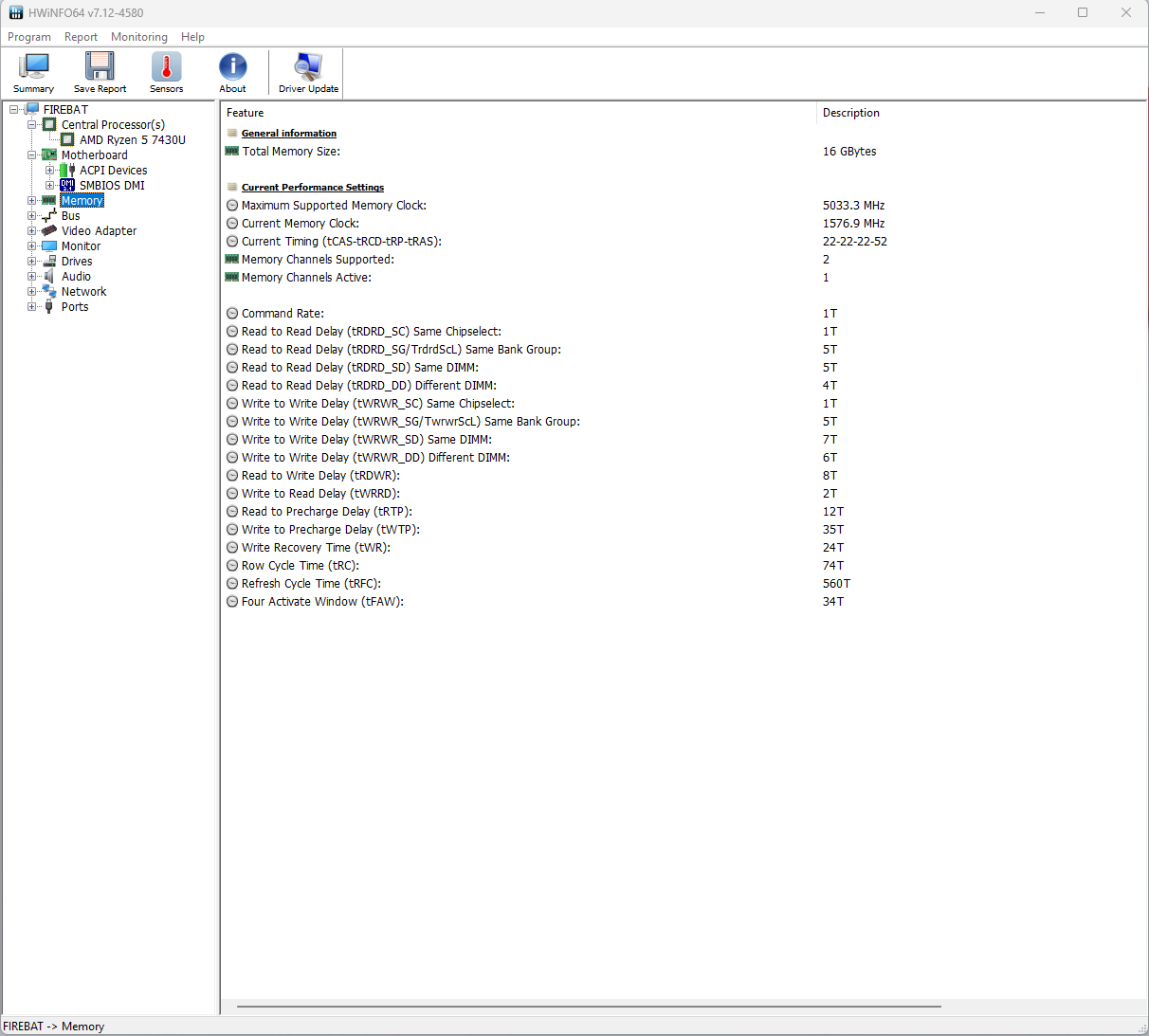The image size is (1149, 1036).
Task: Open the Sensors thermometer icon
Action: click(x=166, y=66)
